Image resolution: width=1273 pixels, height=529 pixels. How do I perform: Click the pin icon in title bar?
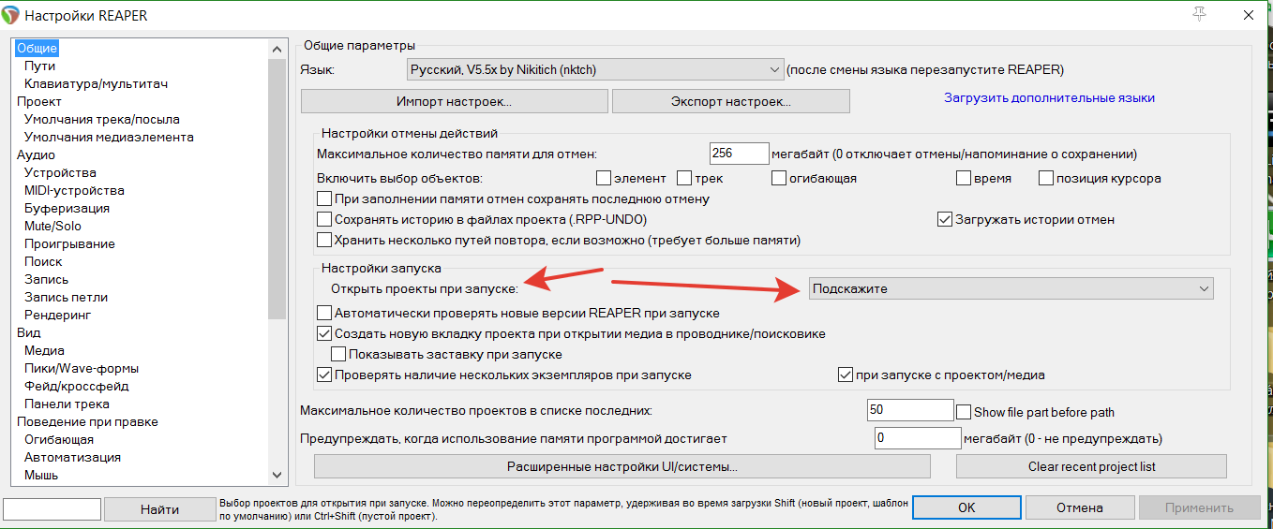(x=1199, y=13)
